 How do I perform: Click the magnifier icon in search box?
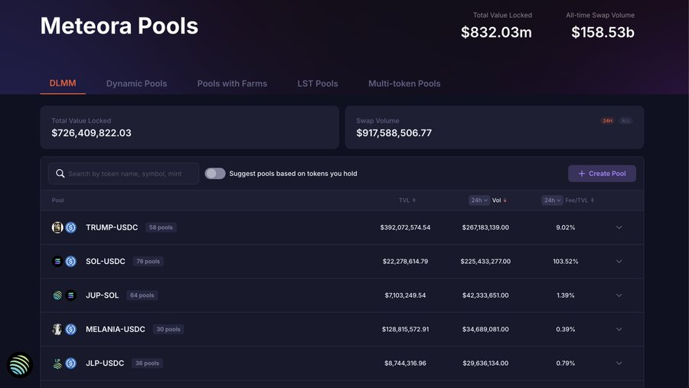[x=60, y=174]
